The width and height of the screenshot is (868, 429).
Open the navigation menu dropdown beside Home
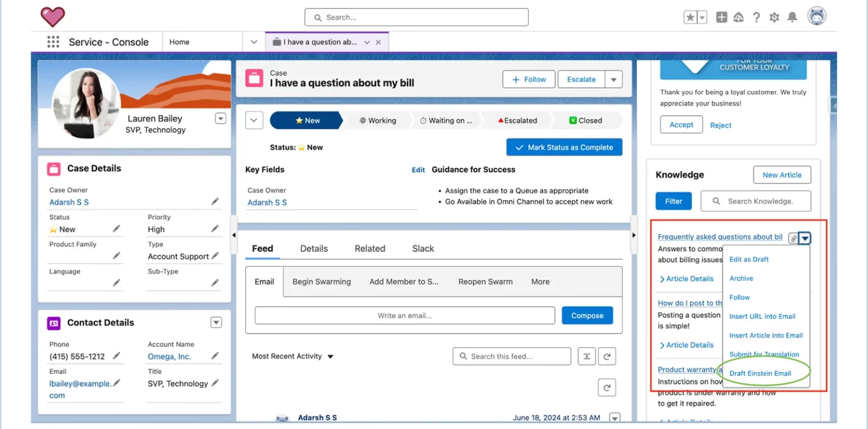coord(254,42)
